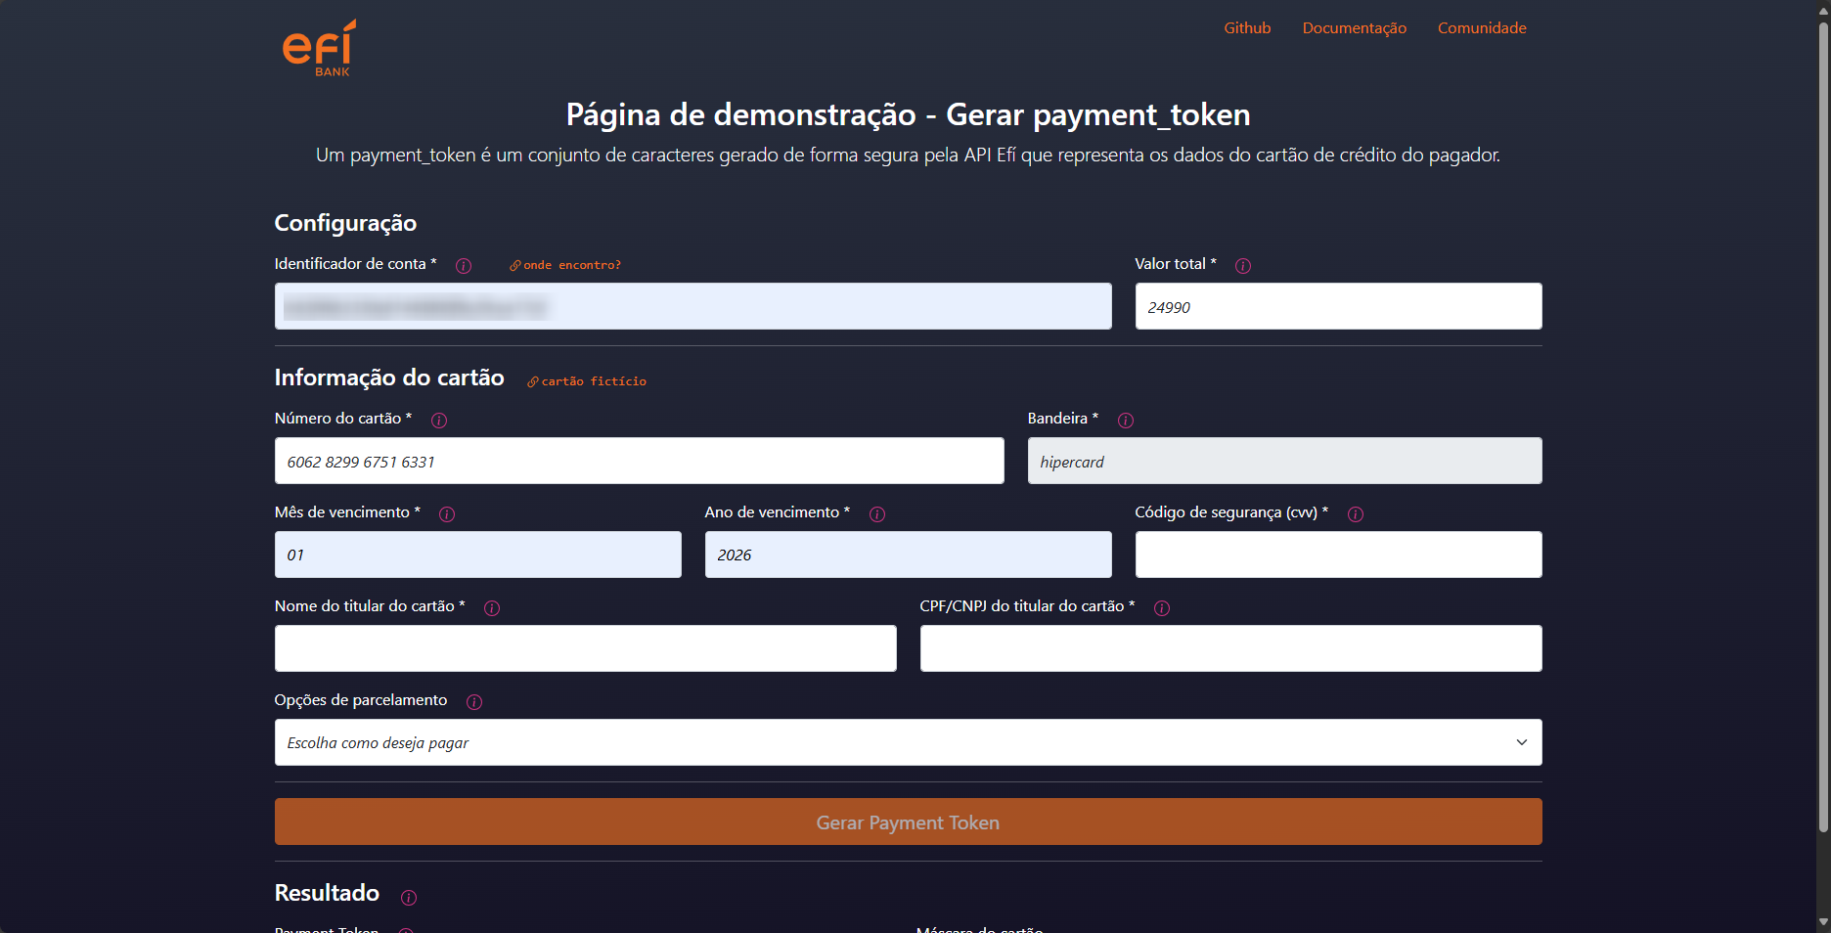Viewport: 1831px width, 933px height.
Task: Show info icon for Código de segurança
Action: tap(1356, 514)
